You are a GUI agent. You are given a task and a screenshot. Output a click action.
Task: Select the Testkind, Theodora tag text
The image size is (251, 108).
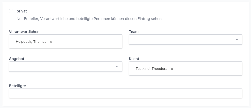click(151, 69)
